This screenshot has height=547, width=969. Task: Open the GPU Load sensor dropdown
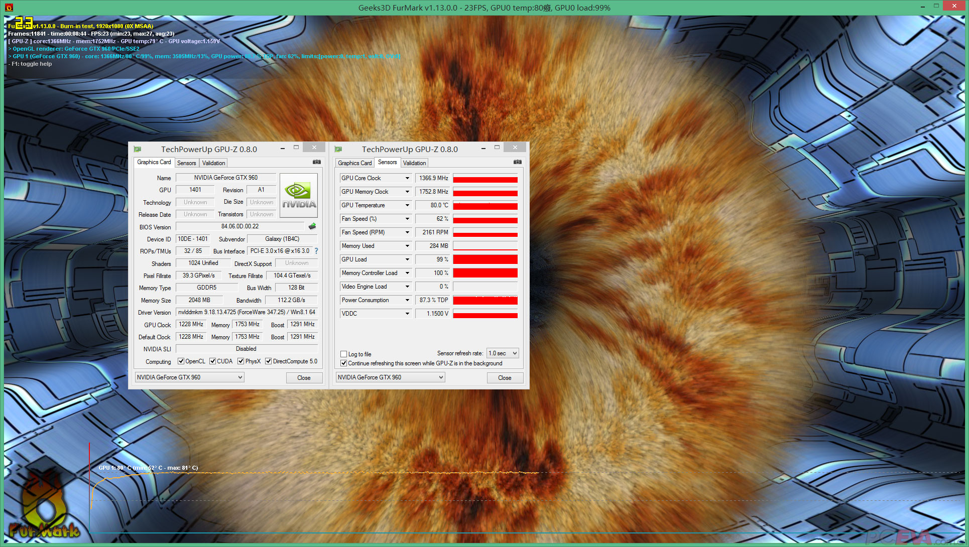tap(407, 259)
